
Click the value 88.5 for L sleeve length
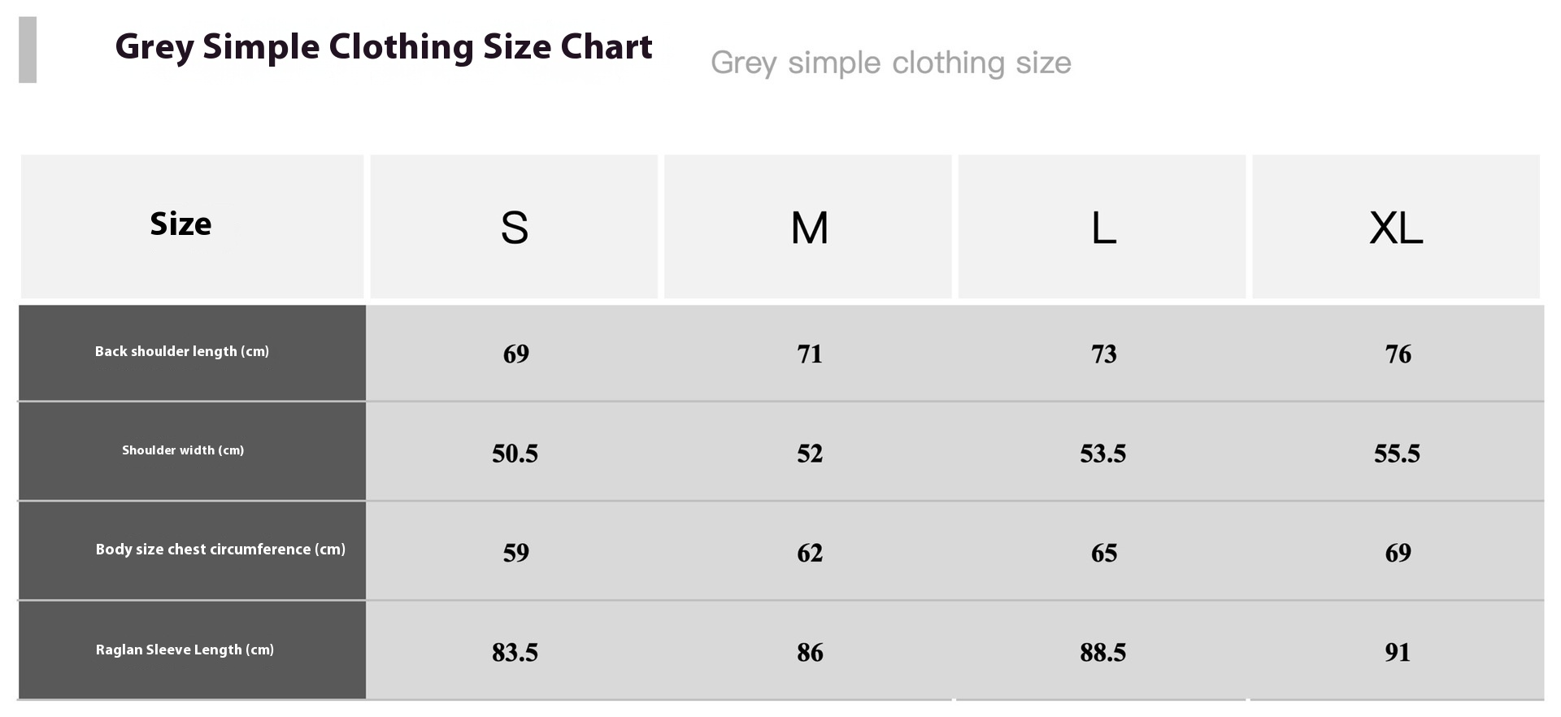click(x=1102, y=653)
